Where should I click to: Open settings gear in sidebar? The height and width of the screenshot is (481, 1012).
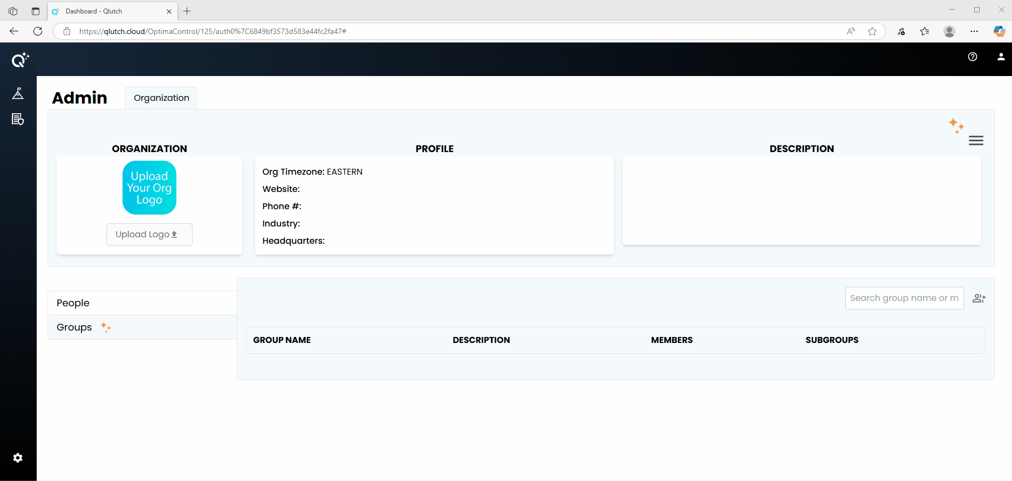coord(18,458)
